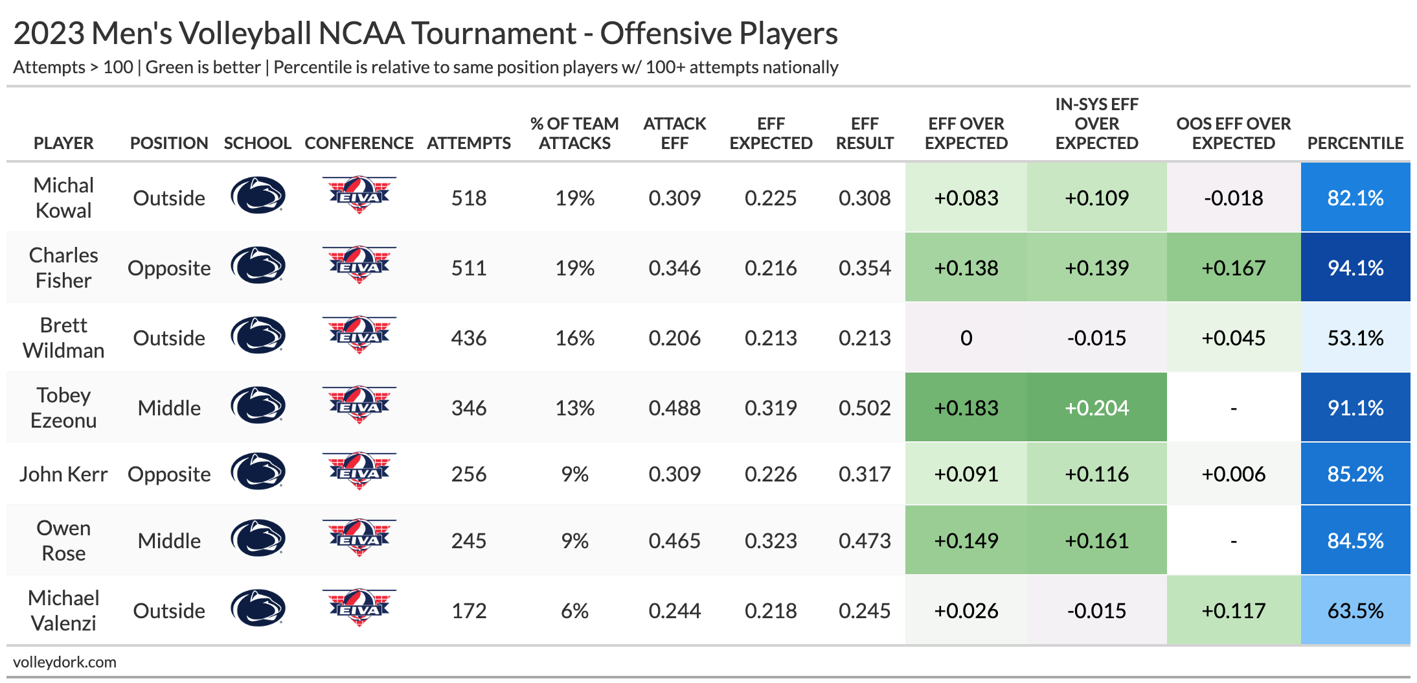This screenshot has width=1417, height=683.
Task: Click the CONFERENCE column header
Action: [x=359, y=143]
